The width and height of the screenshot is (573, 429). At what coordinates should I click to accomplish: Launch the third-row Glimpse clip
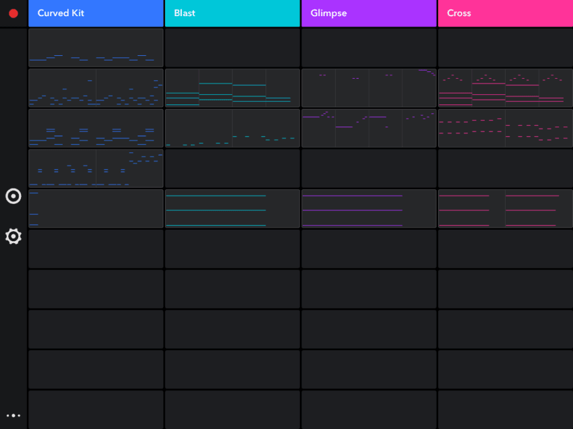pos(369,128)
